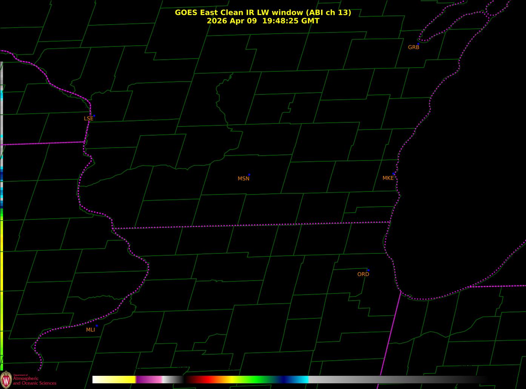Click the blue portion of the left vertical color bar
This screenshot has width=526, height=389.
[x=2, y=176]
